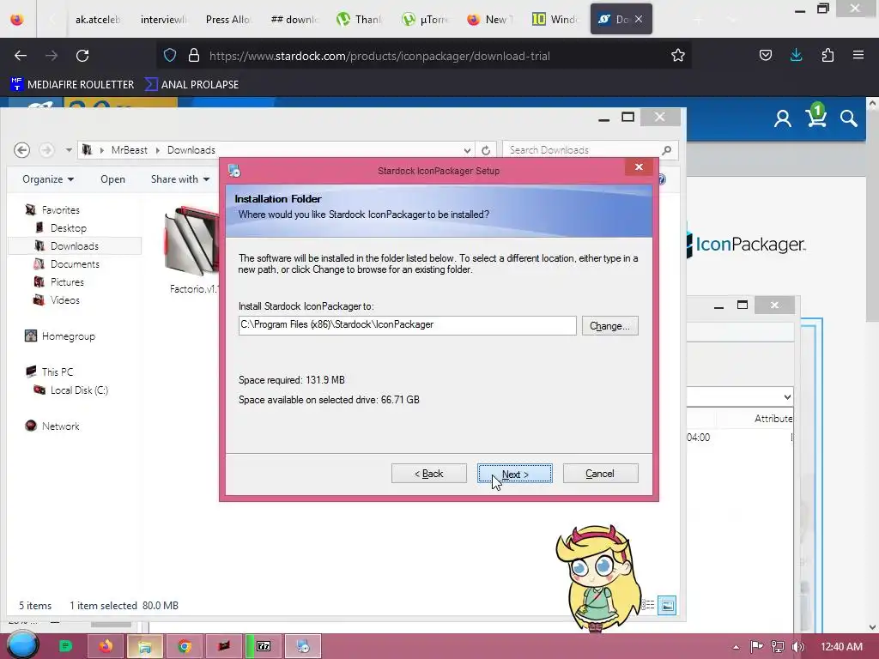
Task: Switch Explorer to large icons view
Action: (666, 605)
